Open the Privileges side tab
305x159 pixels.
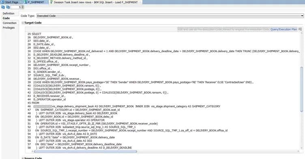(x=9, y=28)
